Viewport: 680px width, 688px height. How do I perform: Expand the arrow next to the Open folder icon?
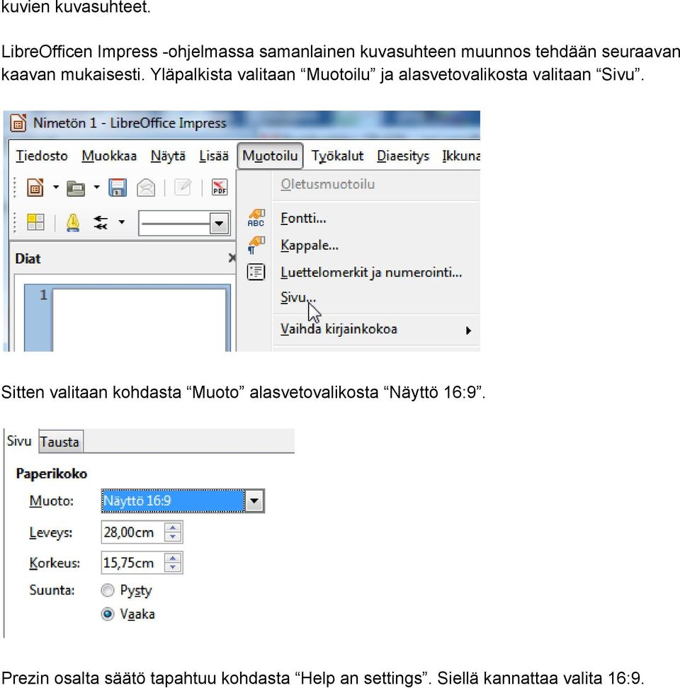[x=96, y=188]
